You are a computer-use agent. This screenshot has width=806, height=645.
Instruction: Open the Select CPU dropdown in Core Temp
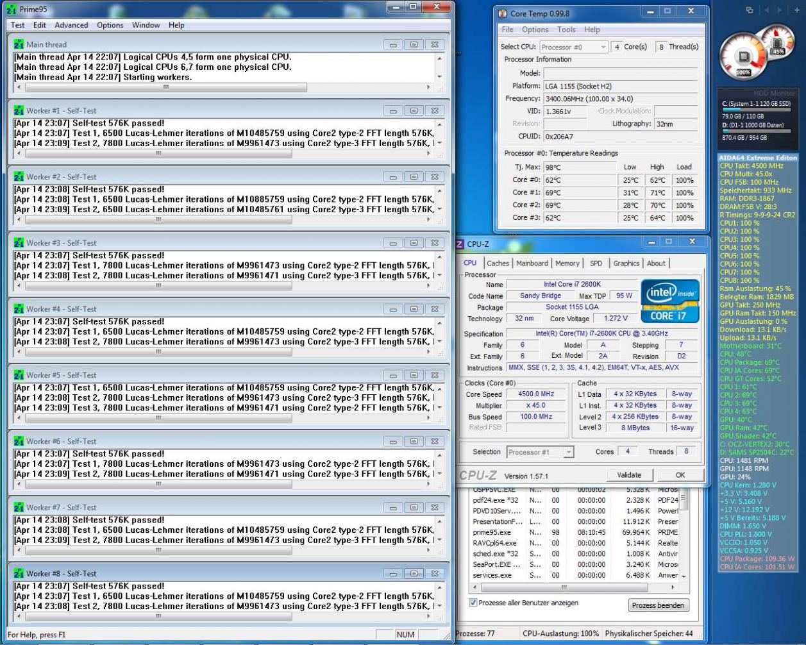point(573,47)
